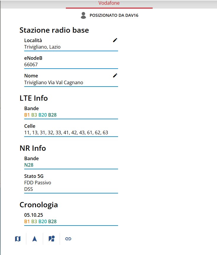Click the Celle list of cell numbers

[66, 133]
